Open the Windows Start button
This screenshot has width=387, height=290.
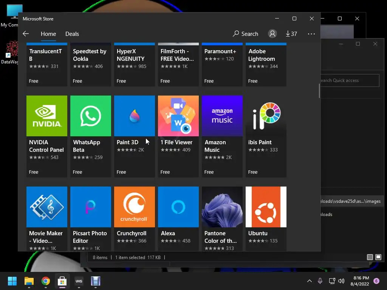[12, 281]
